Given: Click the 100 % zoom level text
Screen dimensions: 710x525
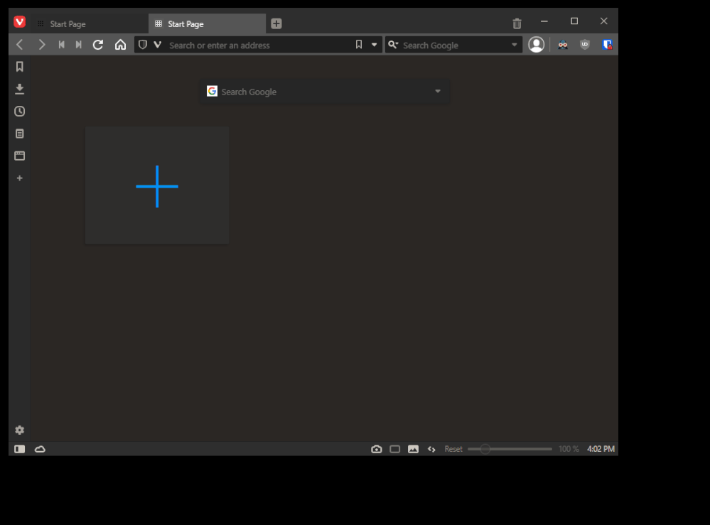Looking at the screenshot, I should [x=569, y=449].
